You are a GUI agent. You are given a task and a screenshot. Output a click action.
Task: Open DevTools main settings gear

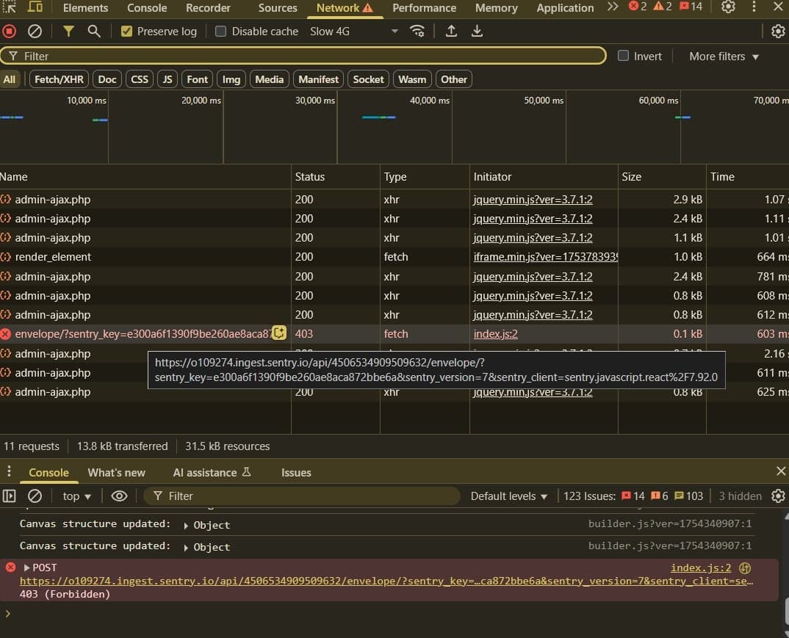[728, 7]
